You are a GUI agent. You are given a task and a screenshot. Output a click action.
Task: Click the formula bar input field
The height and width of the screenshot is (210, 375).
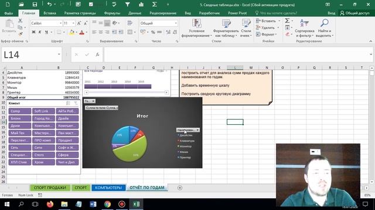(x=237, y=54)
